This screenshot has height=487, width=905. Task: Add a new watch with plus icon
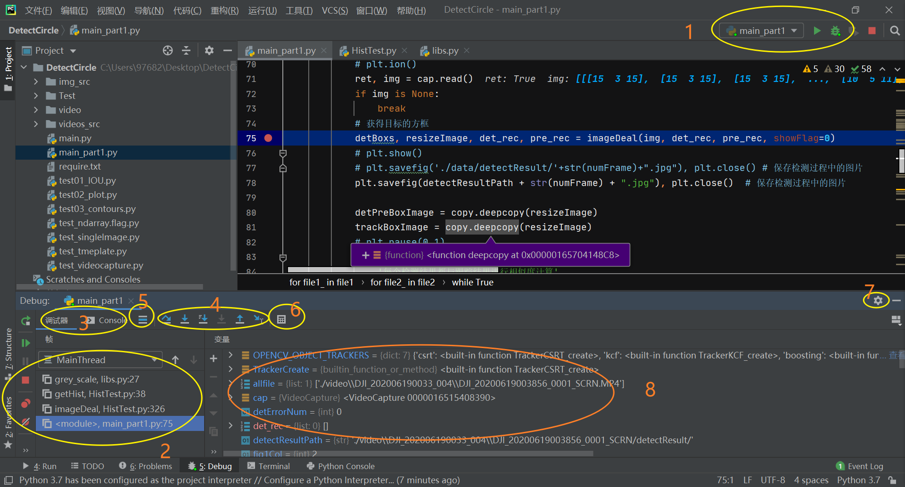(214, 359)
